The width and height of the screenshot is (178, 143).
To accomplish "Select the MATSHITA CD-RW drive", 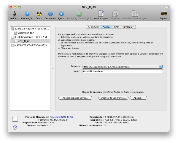I will (x=30, y=45).
